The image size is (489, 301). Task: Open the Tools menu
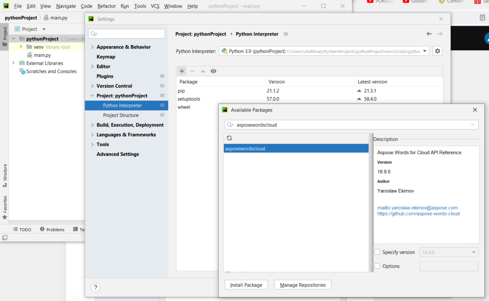pyautogui.click(x=140, y=6)
